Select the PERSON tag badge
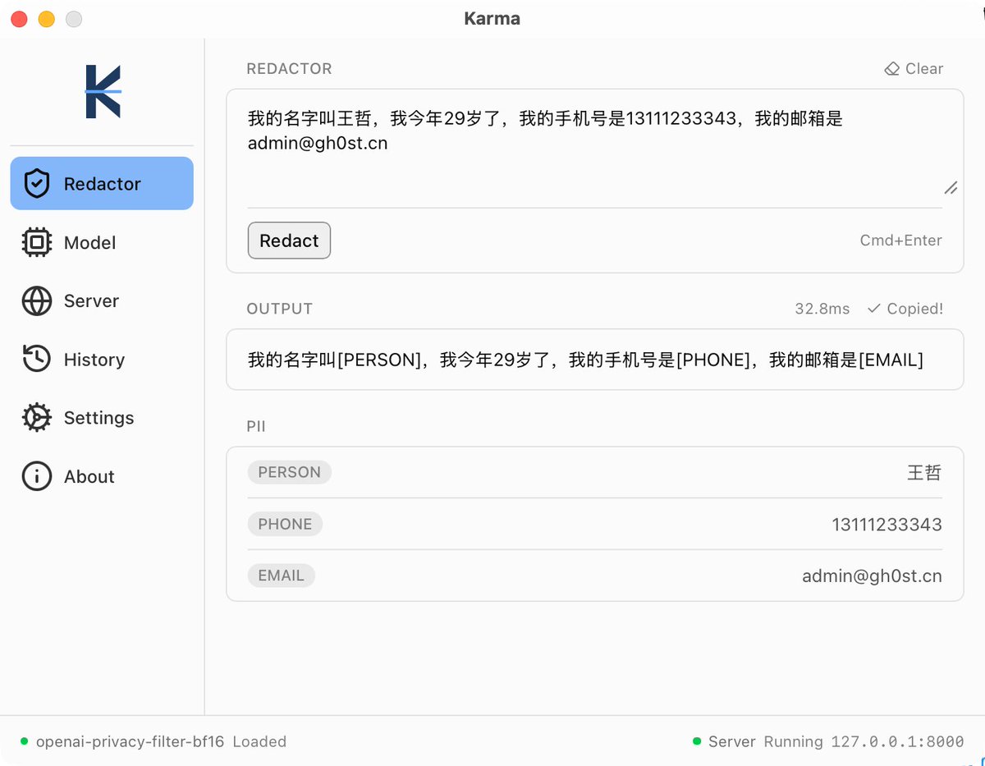Screen dimensions: 985x766 click(290, 472)
